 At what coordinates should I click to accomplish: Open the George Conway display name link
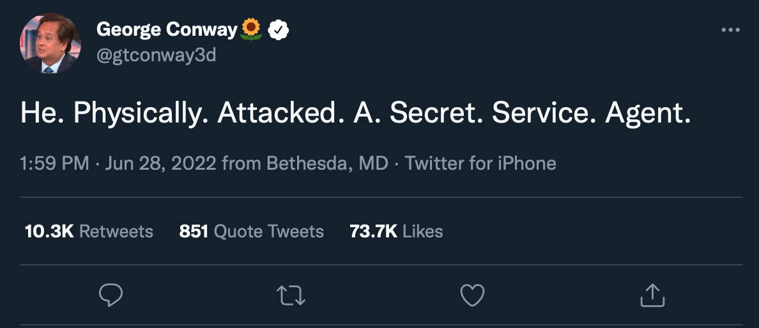coord(167,29)
